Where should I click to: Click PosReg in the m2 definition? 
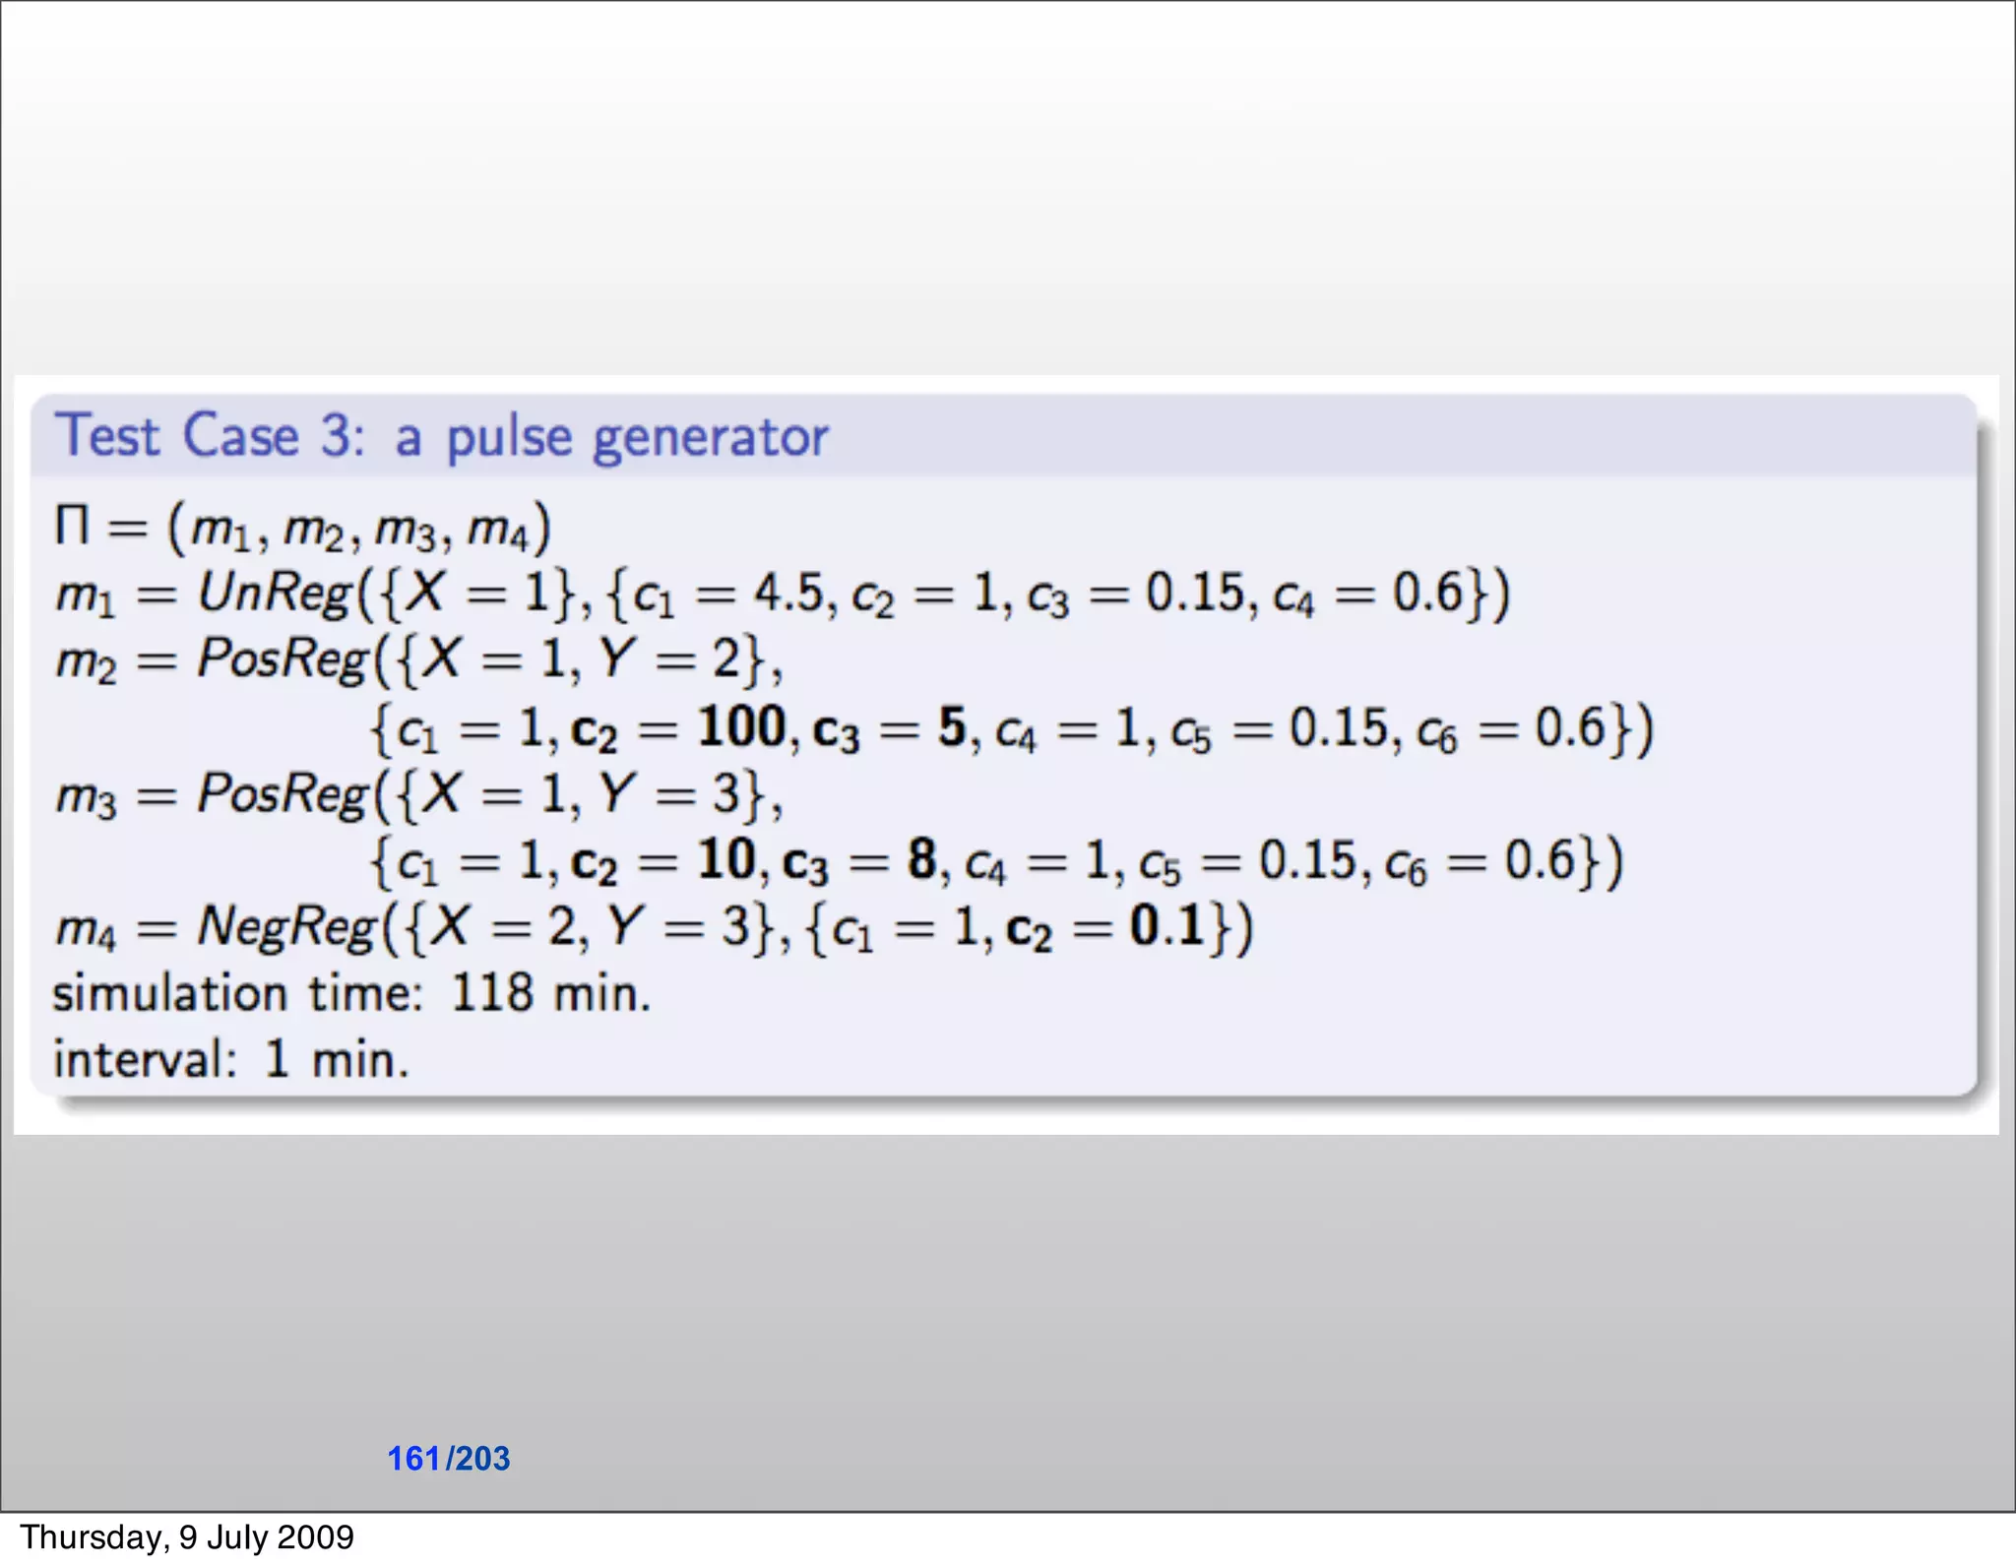coord(283,659)
